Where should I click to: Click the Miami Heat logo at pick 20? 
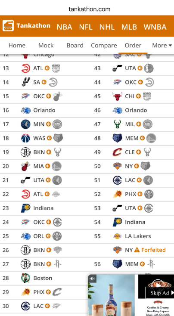click(x=25, y=166)
